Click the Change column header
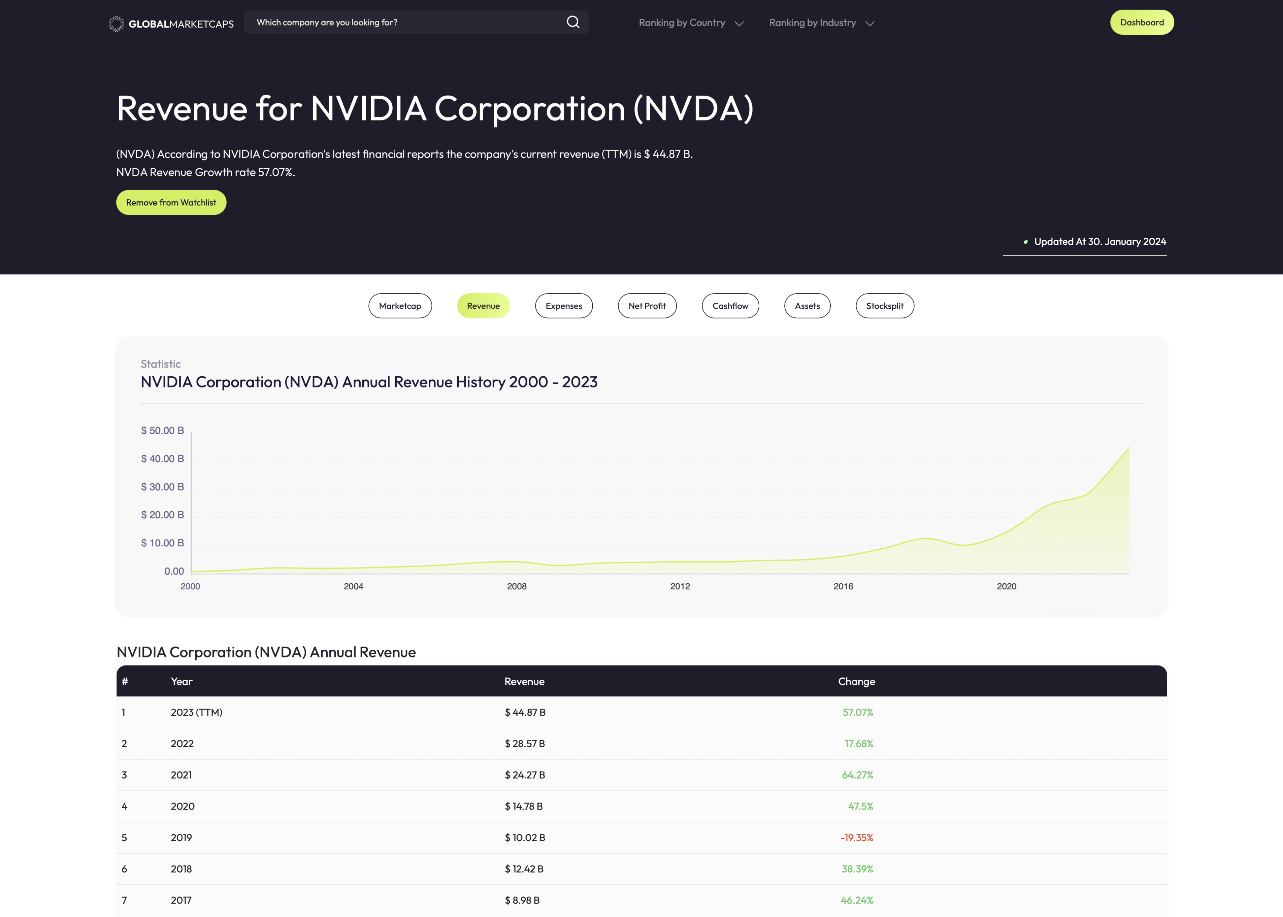 [856, 681]
